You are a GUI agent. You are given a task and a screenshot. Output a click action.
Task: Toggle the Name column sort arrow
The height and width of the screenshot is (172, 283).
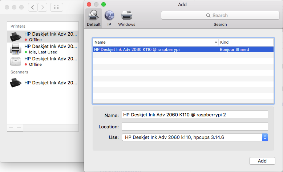click(216, 42)
